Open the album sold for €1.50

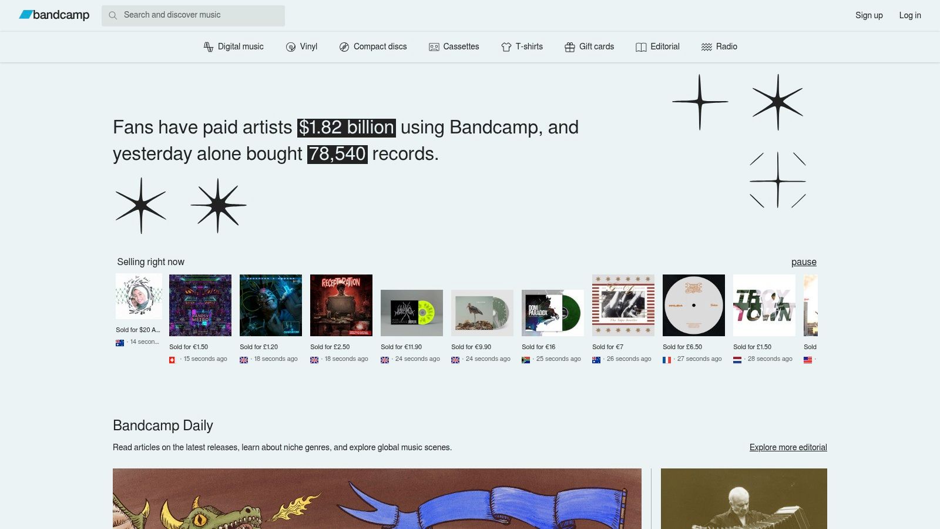click(200, 305)
